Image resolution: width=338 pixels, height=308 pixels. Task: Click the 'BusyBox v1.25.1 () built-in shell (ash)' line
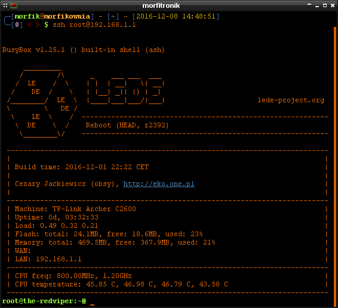coord(83,50)
